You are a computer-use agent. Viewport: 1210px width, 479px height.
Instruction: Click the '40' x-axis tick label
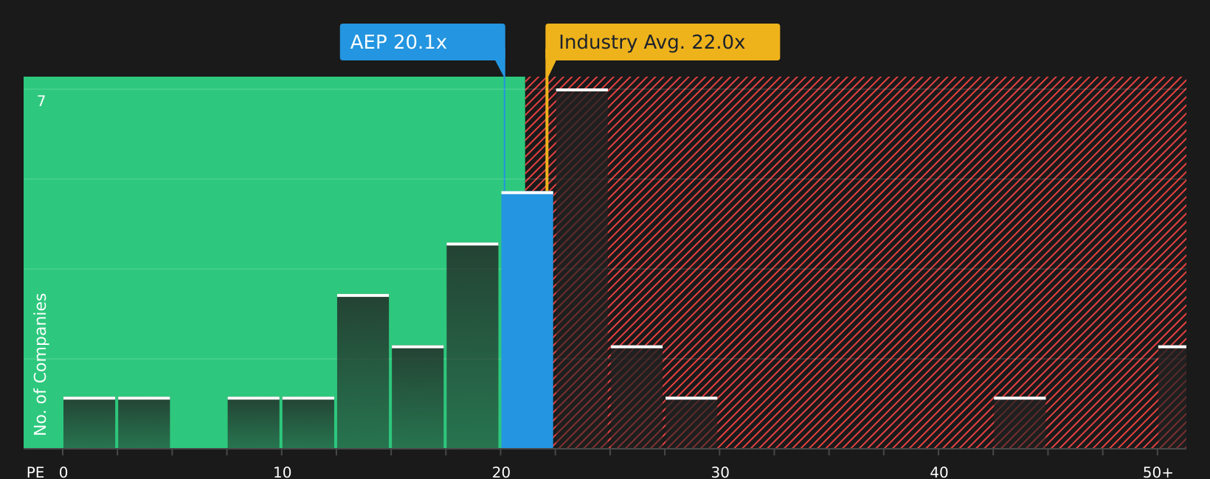click(939, 472)
